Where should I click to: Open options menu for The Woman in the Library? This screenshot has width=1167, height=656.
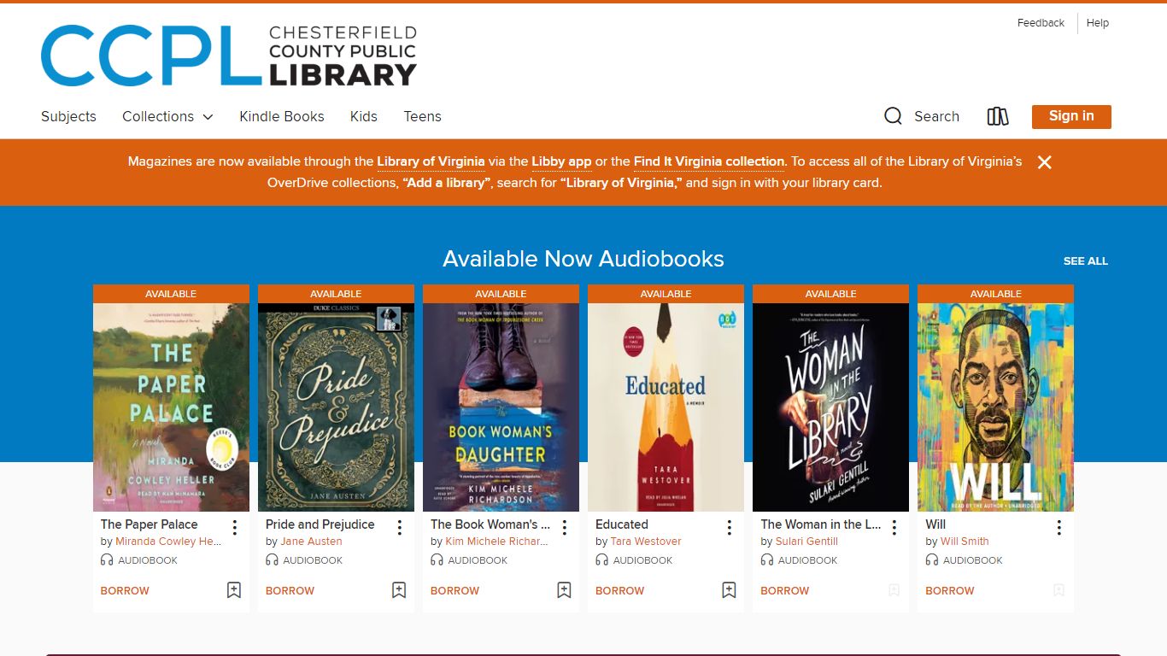pyautogui.click(x=894, y=528)
